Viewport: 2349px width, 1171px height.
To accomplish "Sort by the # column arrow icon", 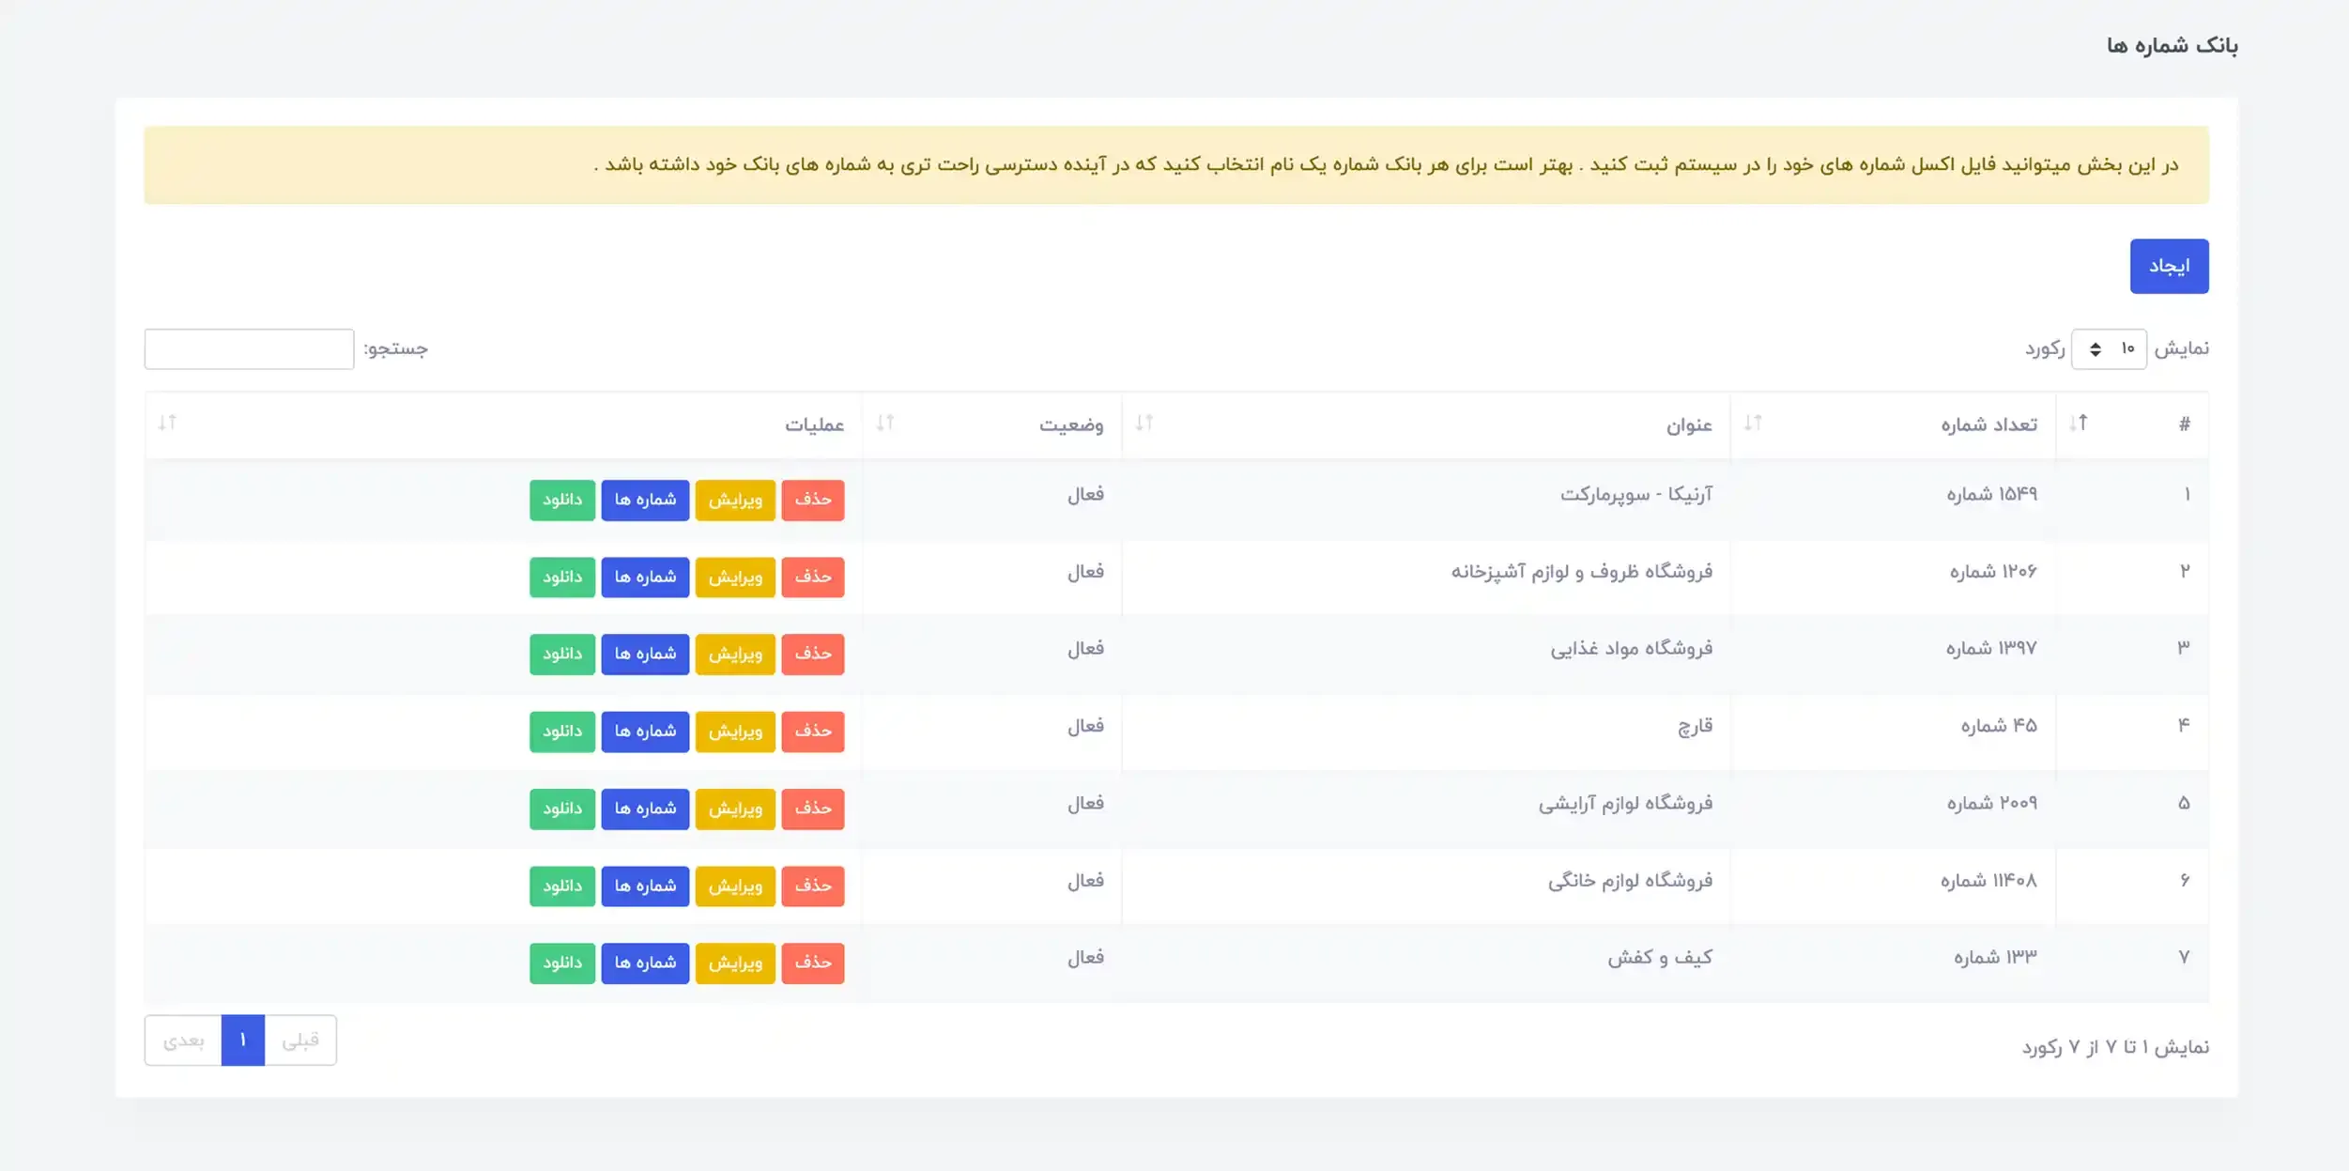I will click(x=2079, y=424).
